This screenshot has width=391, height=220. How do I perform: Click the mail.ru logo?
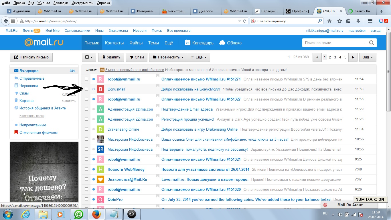pos(44,42)
